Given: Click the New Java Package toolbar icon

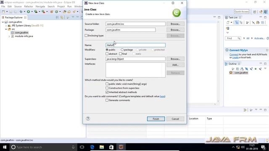Looking at the screenshot, I should 52,12.
